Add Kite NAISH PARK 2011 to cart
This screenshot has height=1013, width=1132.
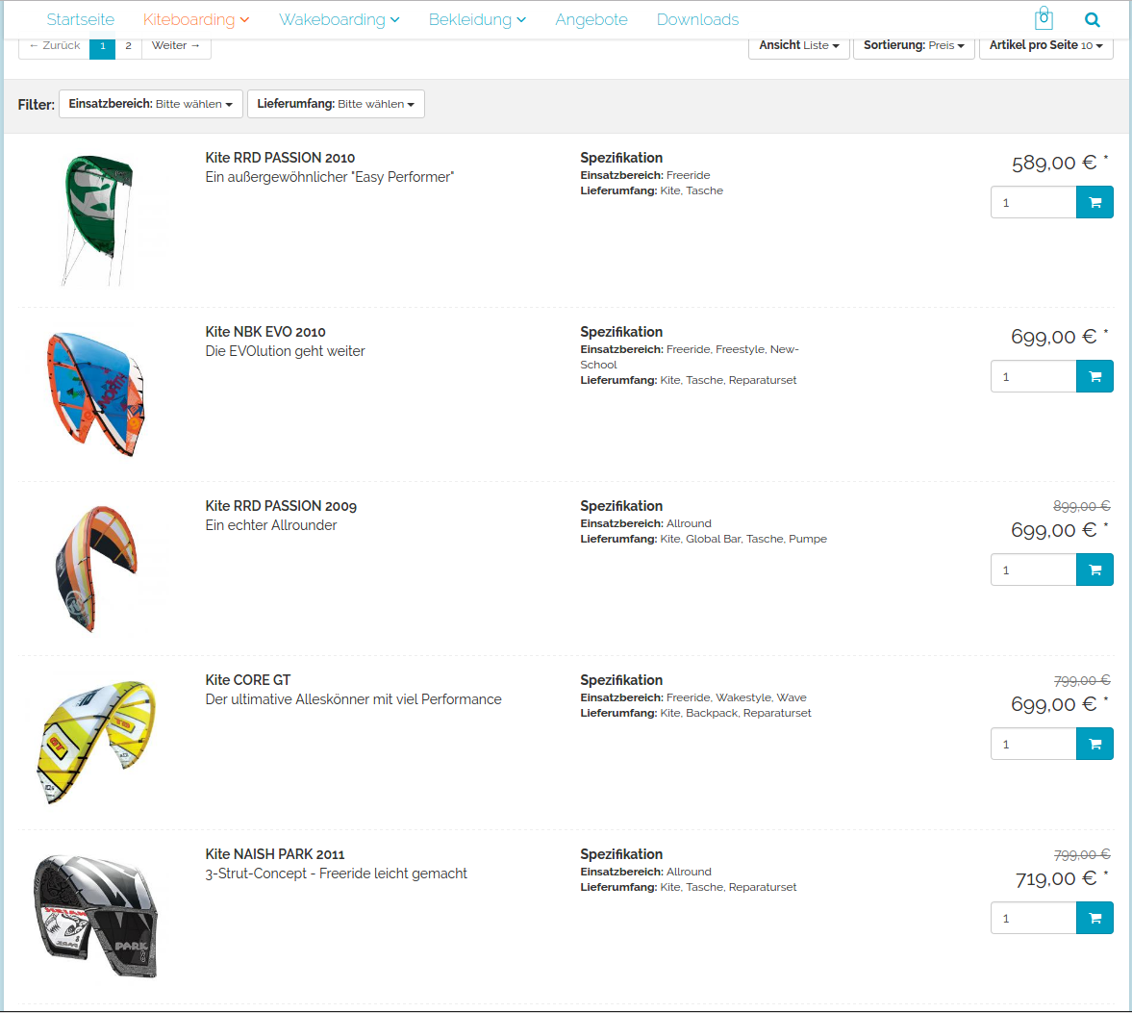[x=1094, y=918]
